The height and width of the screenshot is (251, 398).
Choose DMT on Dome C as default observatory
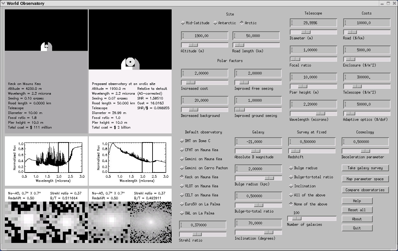pyautogui.click(x=182, y=141)
